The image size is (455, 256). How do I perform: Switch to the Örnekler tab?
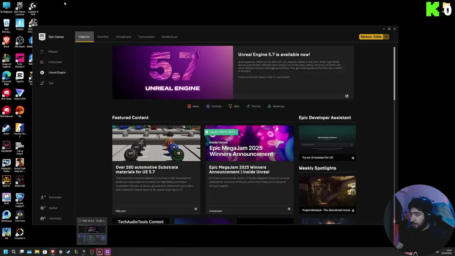(103, 37)
